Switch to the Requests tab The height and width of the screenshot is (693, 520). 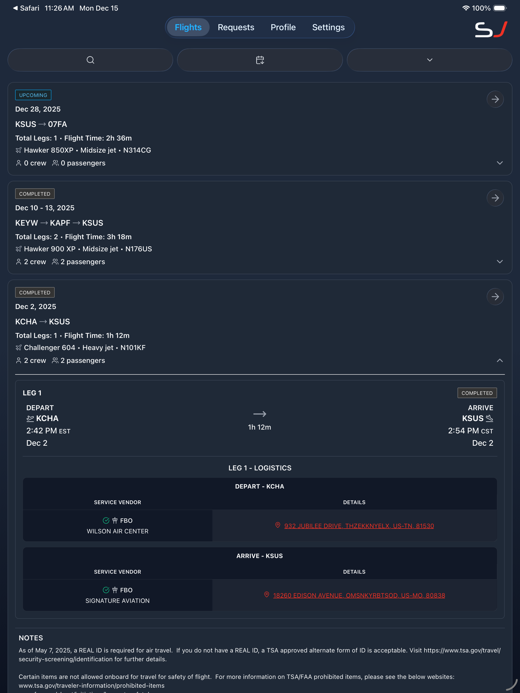[236, 27]
